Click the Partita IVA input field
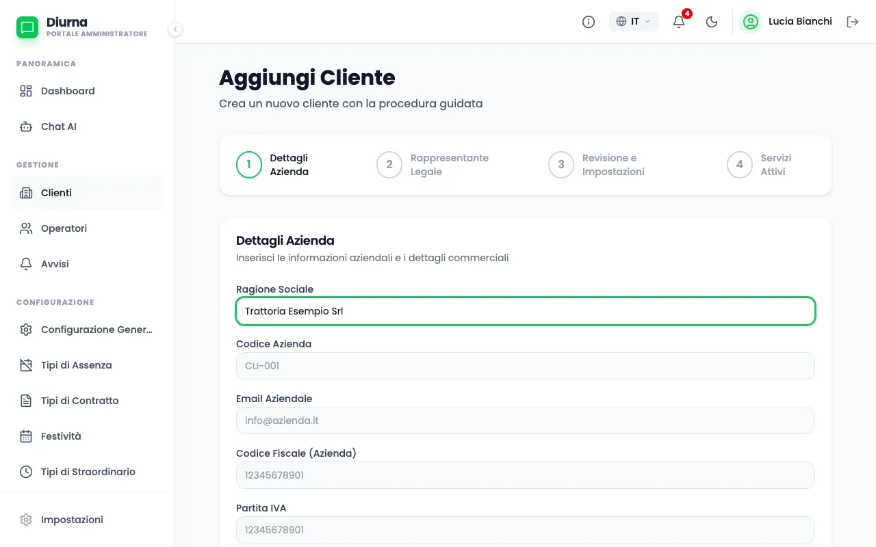876x547 pixels. 526,530
